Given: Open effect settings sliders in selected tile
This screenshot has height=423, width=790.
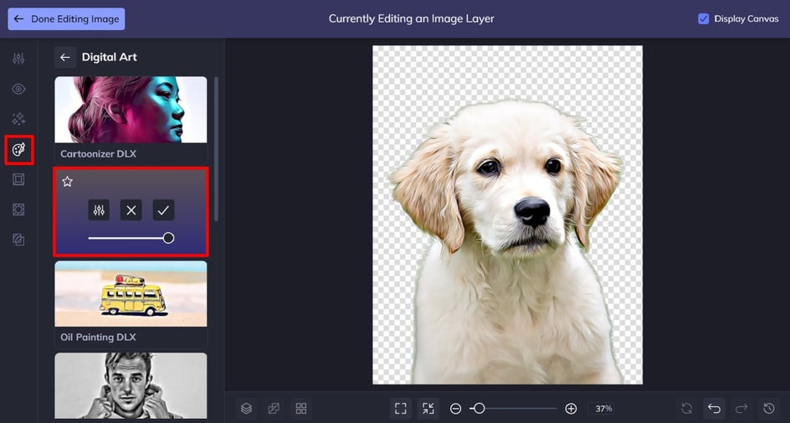Looking at the screenshot, I should coord(99,210).
